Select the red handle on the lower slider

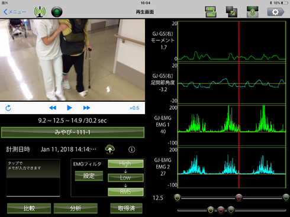[x=221, y=210]
